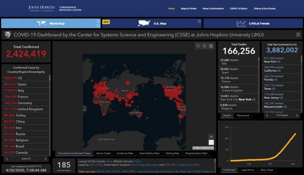Open the Johns Hopkins University logo

(42, 8)
